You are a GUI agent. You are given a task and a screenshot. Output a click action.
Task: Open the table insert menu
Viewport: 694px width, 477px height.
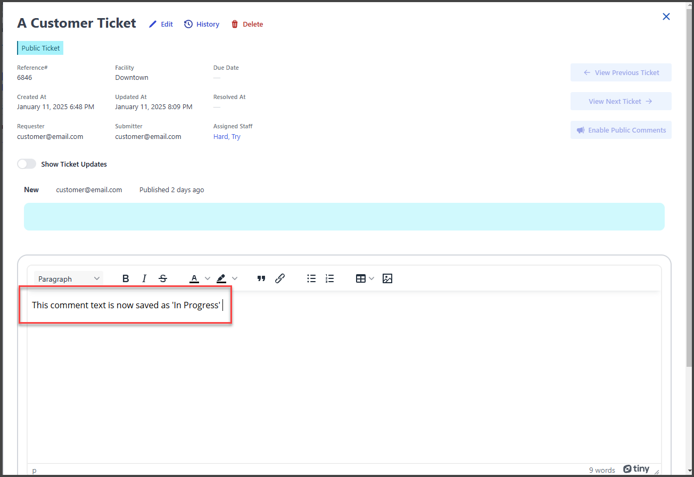click(x=365, y=278)
